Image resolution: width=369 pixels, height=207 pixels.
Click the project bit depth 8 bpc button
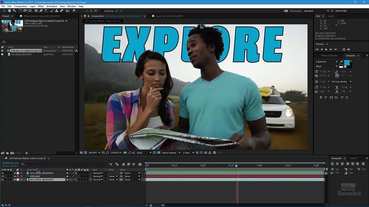pos(18,153)
